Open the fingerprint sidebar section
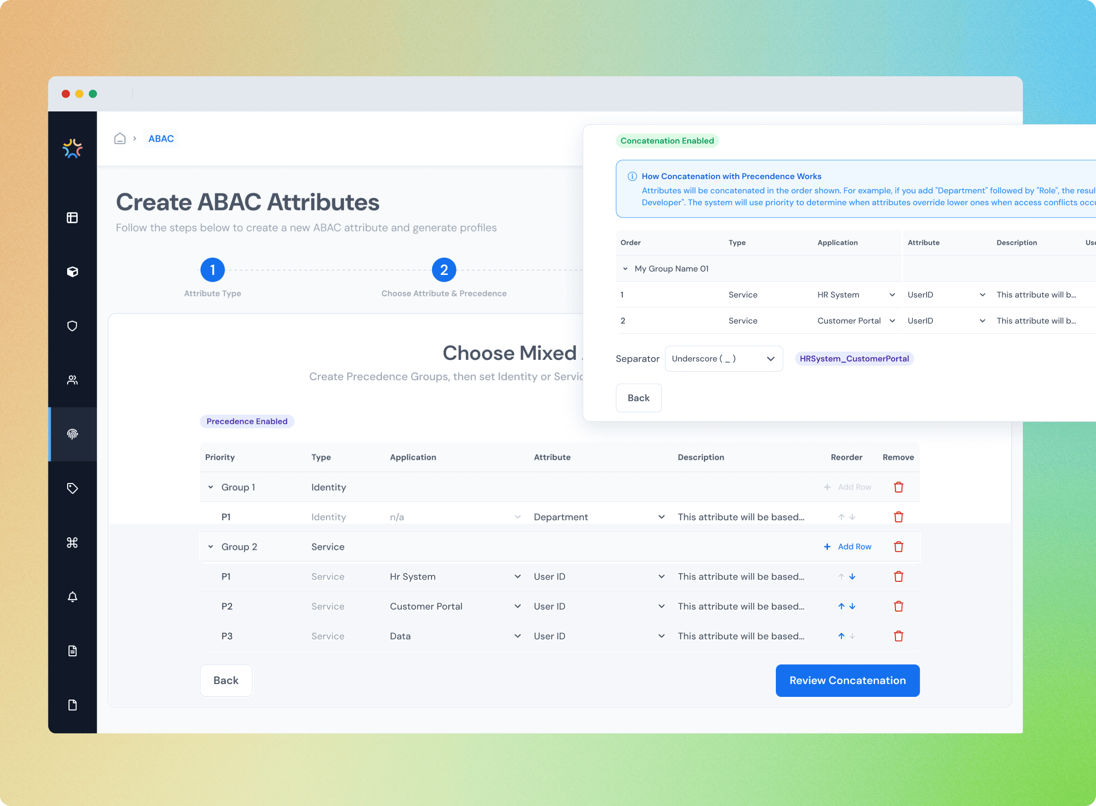Screen dimensions: 1096x806 click(72, 434)
